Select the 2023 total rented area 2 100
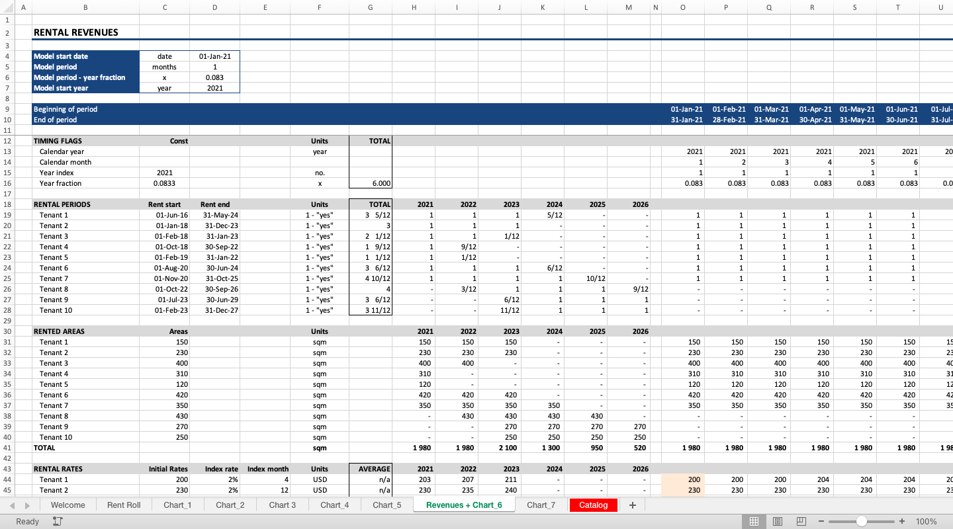Screen dimensions: 953x529 (x=498, y=448)
